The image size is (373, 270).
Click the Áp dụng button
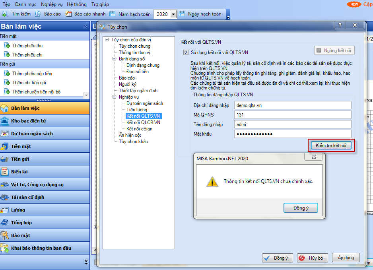click(346, 258)
